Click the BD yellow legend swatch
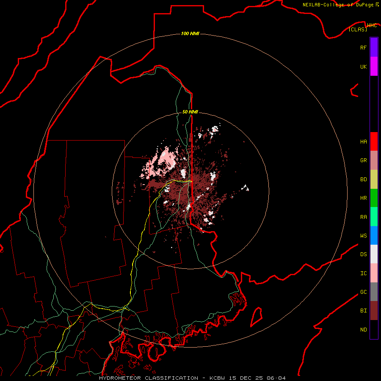Viewport: 381px width, 381px height. tap(374, 179)
